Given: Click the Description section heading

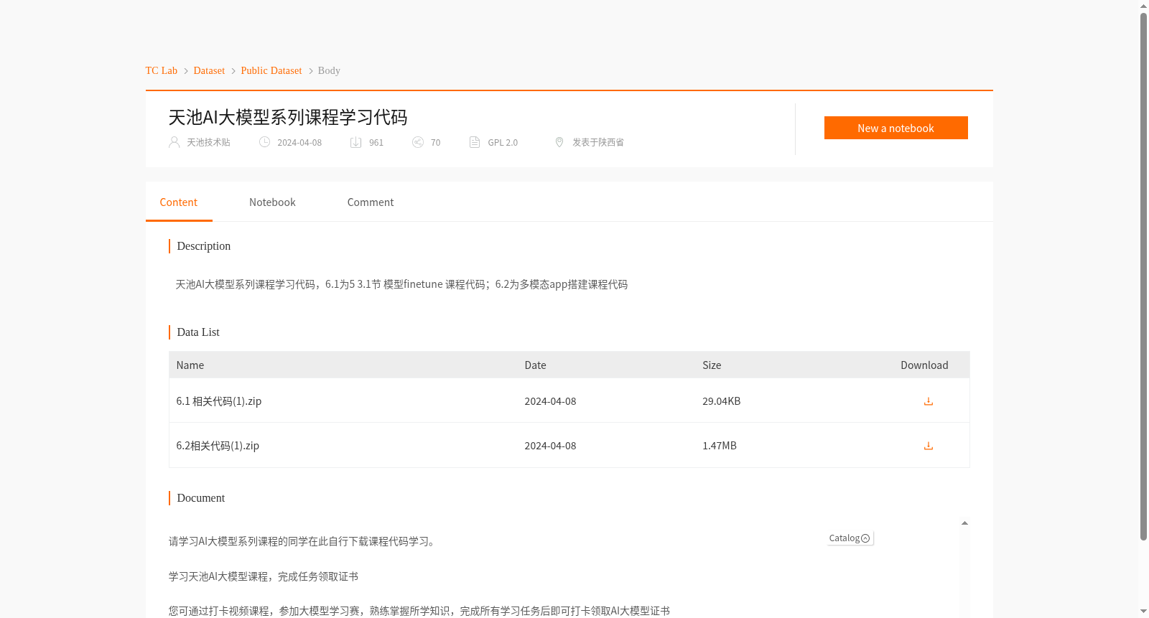Looking at the screenshot, I should click(x=204, y=246).
